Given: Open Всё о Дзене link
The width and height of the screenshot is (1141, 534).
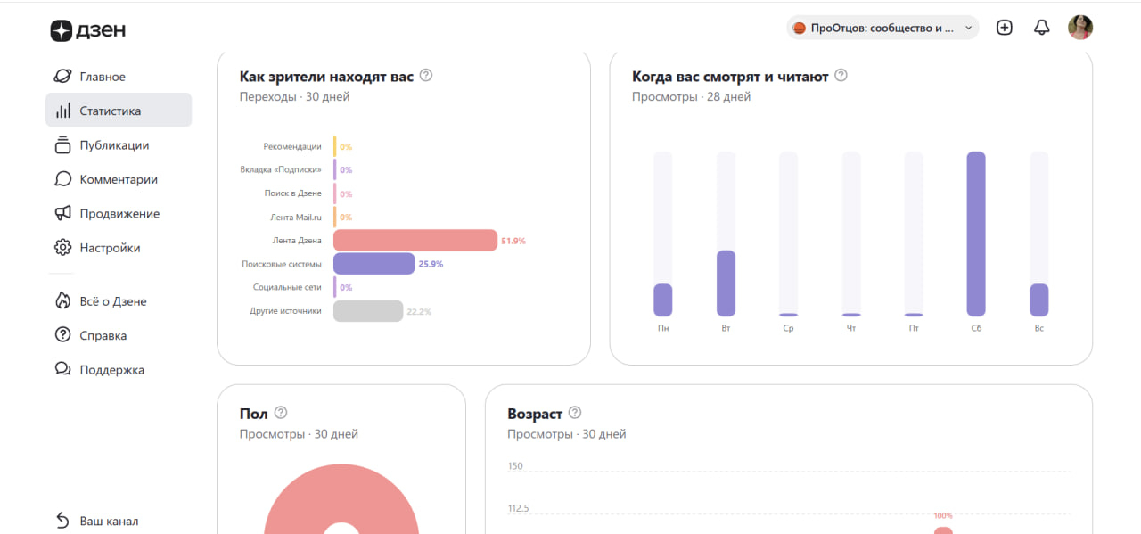Looking at the screenshot, I should (119, 301).
